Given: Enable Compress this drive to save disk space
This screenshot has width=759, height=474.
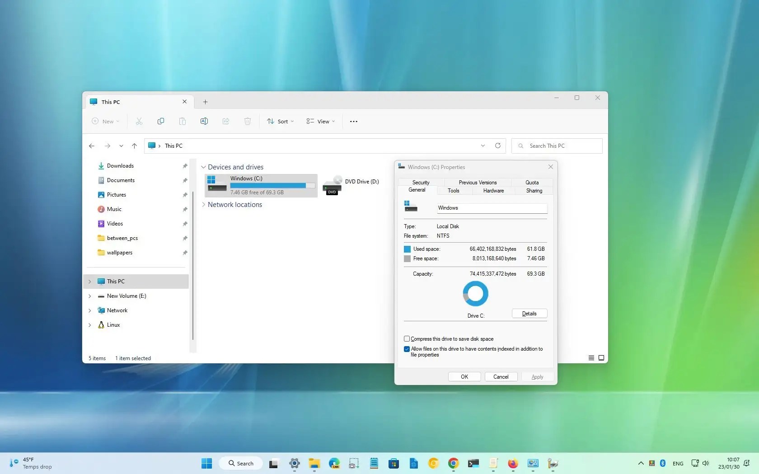Looking at the screenshot, I should coord(407,338).
